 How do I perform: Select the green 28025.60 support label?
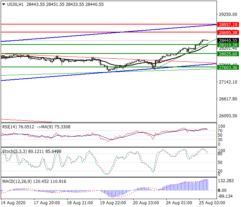[x=228, y=54]
